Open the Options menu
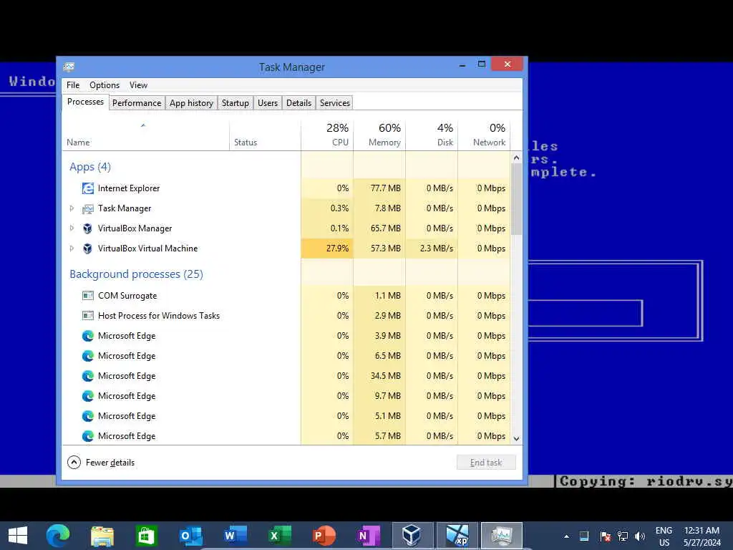The height and width of the screenshot is (550, 733). (x=105, y=85)
